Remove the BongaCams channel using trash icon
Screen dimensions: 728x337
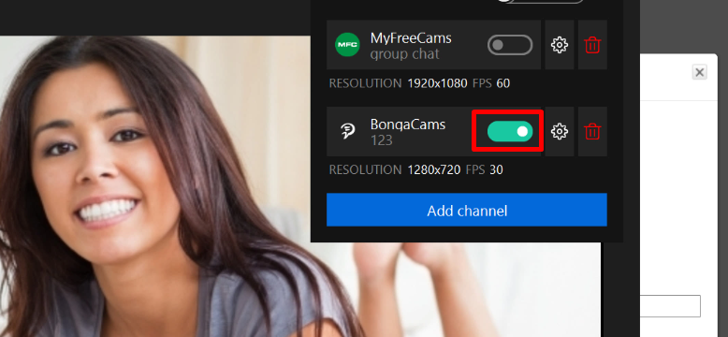tap(592, 131)
